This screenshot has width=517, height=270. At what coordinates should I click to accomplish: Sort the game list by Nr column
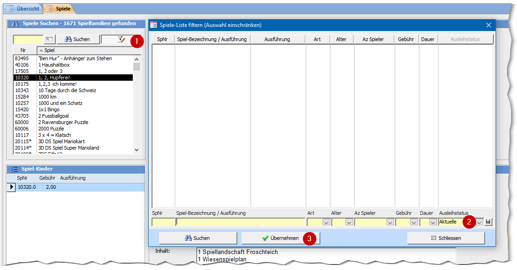(25, 50)
